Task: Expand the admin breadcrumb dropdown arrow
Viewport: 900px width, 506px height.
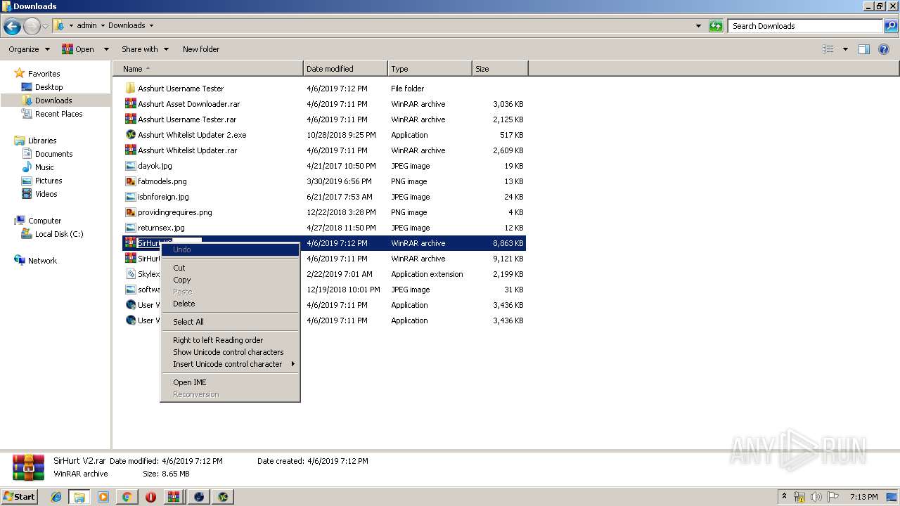Action: (x=103, y=25)
